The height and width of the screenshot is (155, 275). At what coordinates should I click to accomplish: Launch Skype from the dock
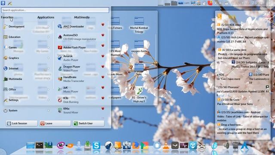coord(96,146)
